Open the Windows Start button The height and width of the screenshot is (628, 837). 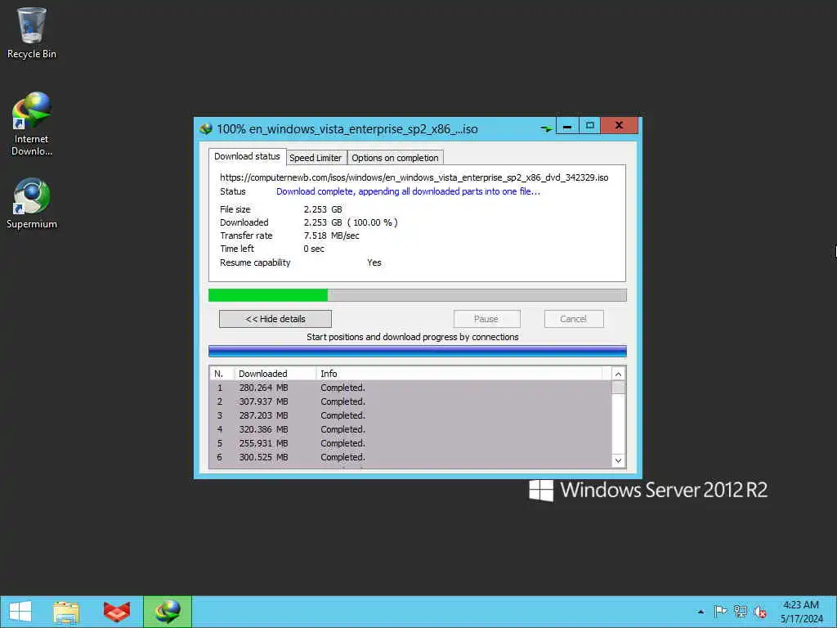[20, 612]
